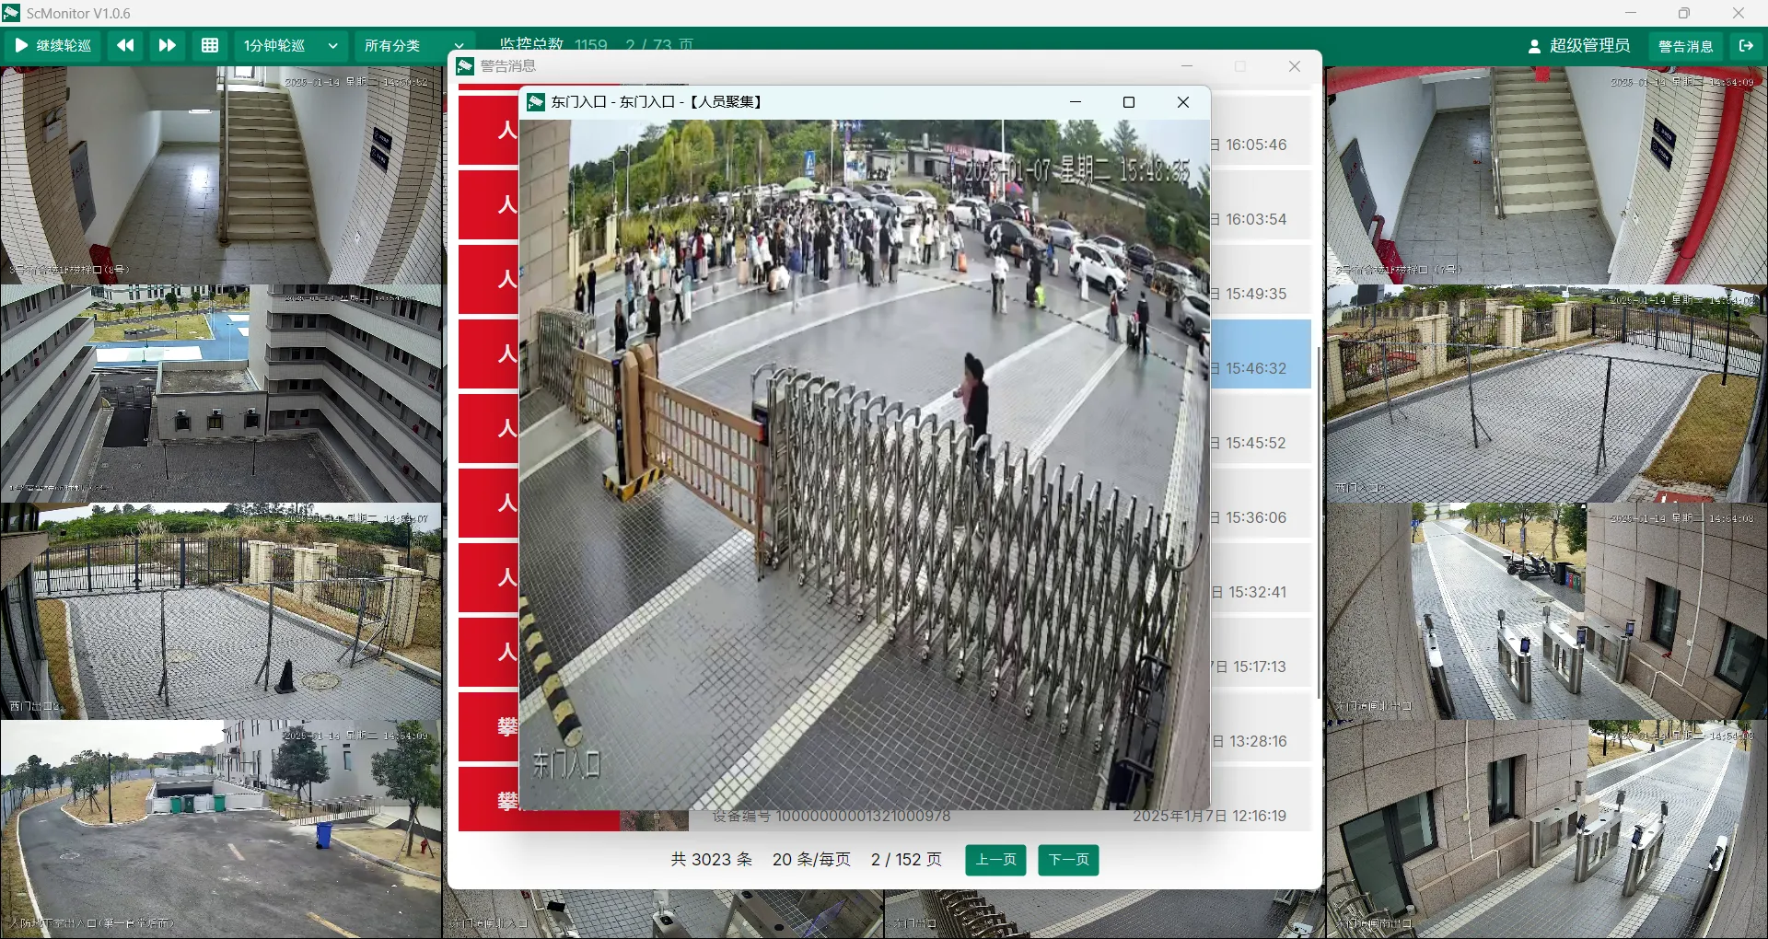Image resolution: width=1768 pixels, height=939 pixels.
Task: Maximize the 东门入口 人员聚集 image window
Action: click(1129, 102)
